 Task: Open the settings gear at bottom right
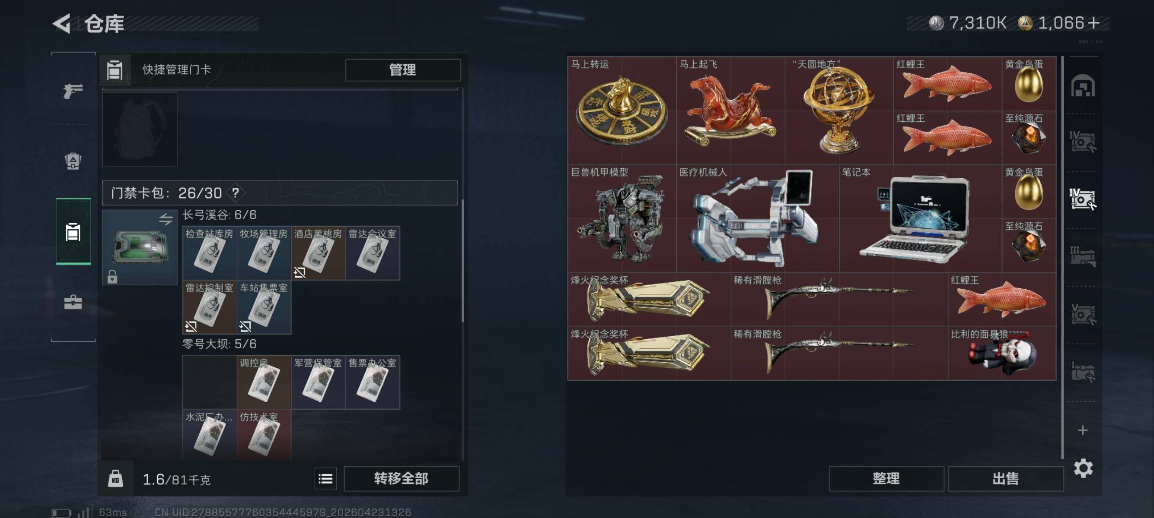click(x=1083, y=468)
